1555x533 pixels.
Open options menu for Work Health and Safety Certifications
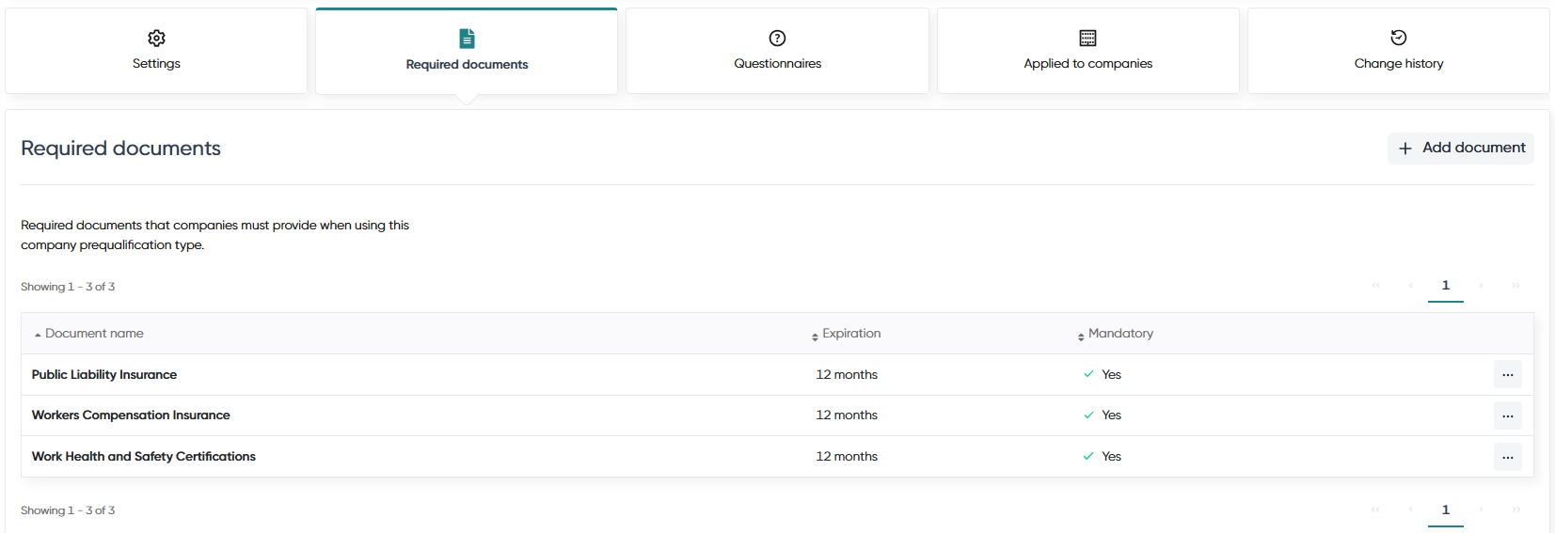point(1507,457)
